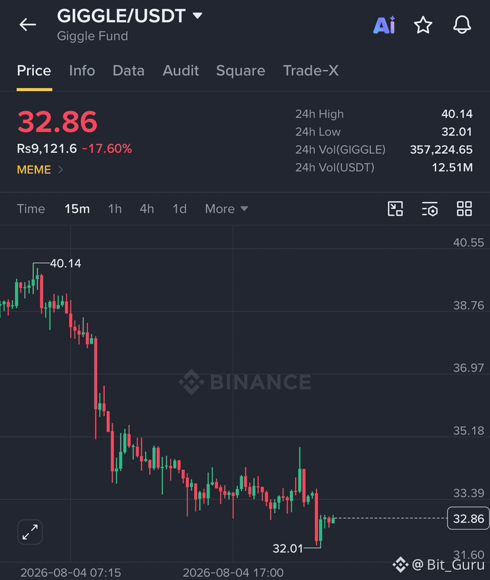Expand chart to fullscreen
490x580 pixels.
[x=30, y=532]
